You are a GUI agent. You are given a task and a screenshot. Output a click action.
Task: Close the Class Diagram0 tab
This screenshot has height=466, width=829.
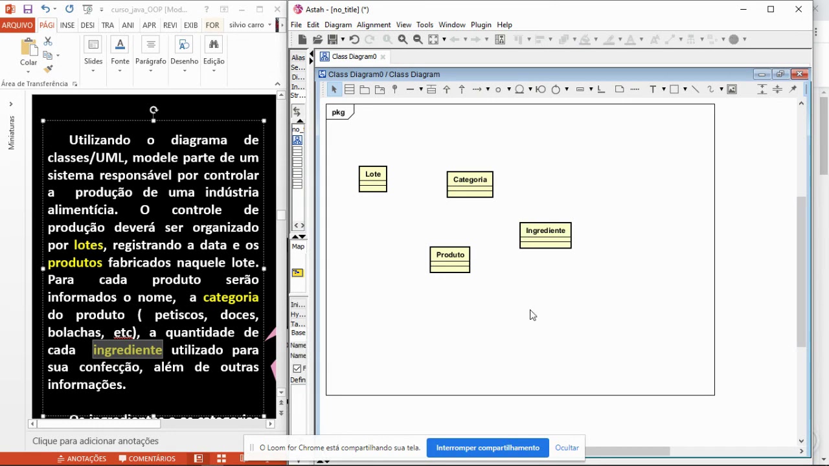384,57
